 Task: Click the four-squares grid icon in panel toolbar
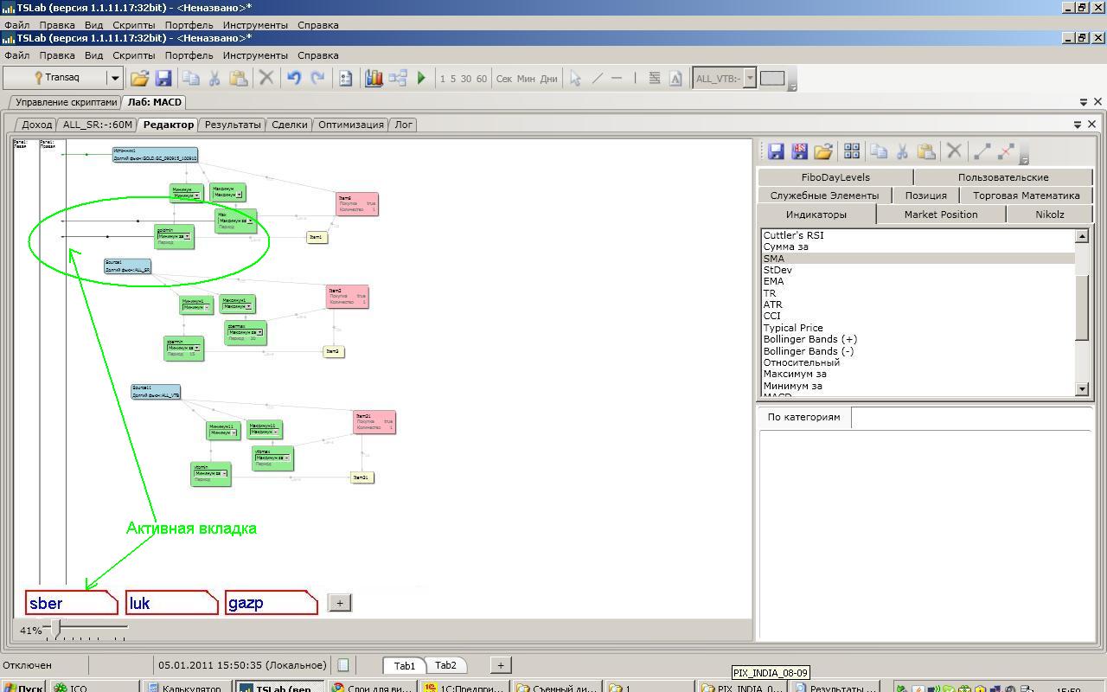[x=852, y=151]
